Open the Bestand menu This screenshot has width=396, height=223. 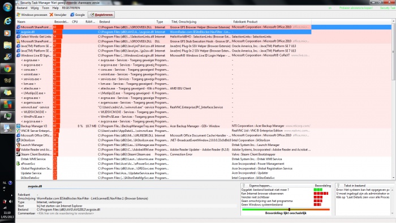22,8
